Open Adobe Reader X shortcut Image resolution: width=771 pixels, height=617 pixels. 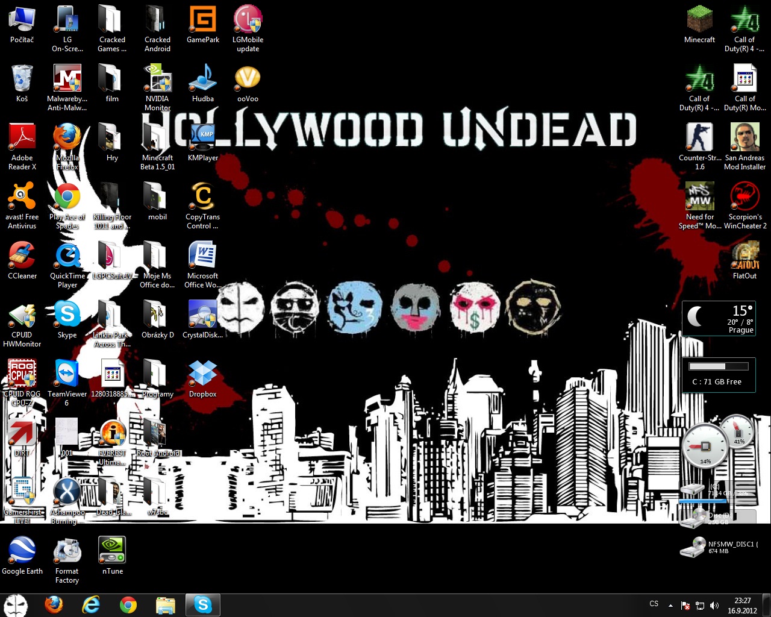(x=22, y=139)
